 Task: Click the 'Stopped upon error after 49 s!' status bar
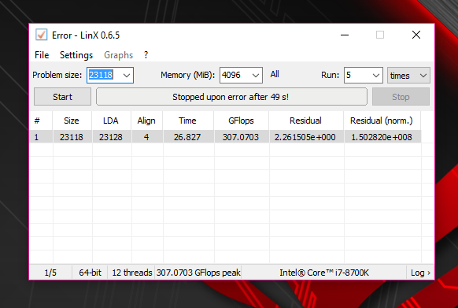tap(231, 97)
